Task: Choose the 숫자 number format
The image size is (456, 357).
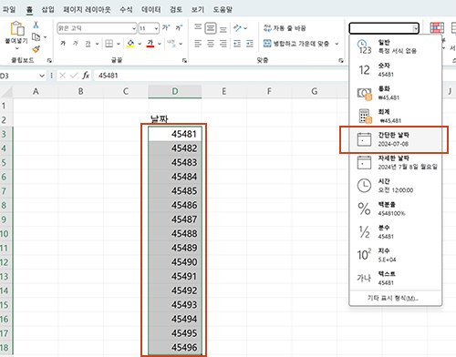Action: (395, 70)
